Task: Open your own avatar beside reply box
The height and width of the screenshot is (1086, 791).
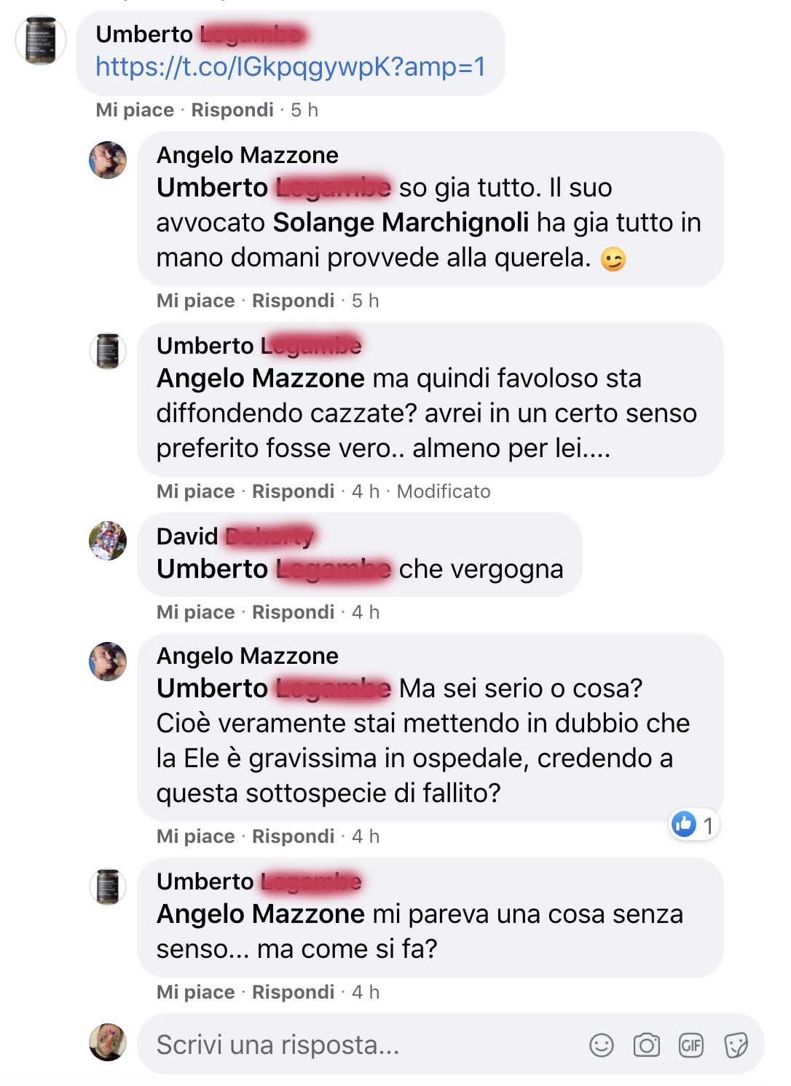Action: click(x=108, y=1042)
